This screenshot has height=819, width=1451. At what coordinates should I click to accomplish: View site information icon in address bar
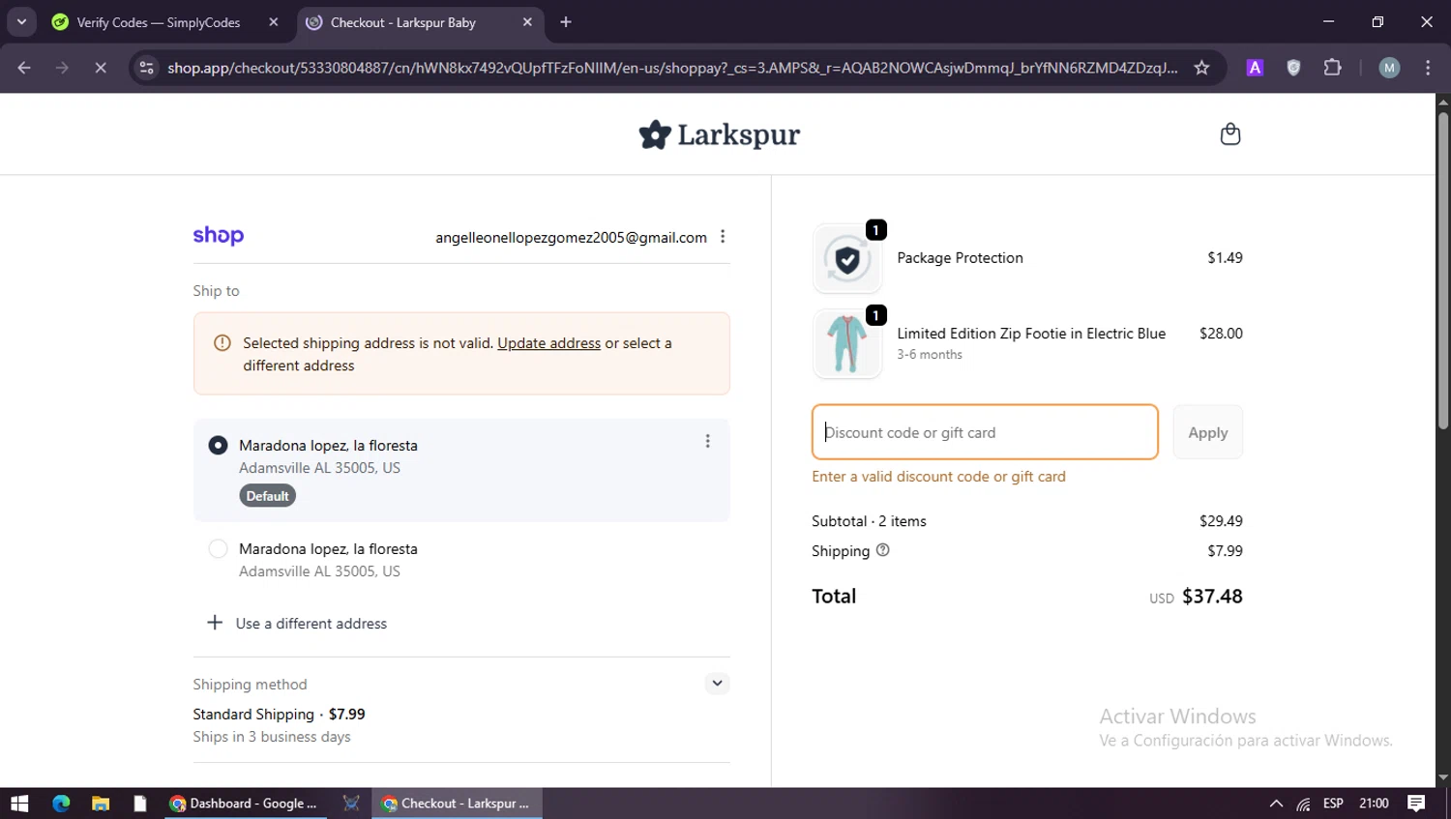tap(147, 68)
